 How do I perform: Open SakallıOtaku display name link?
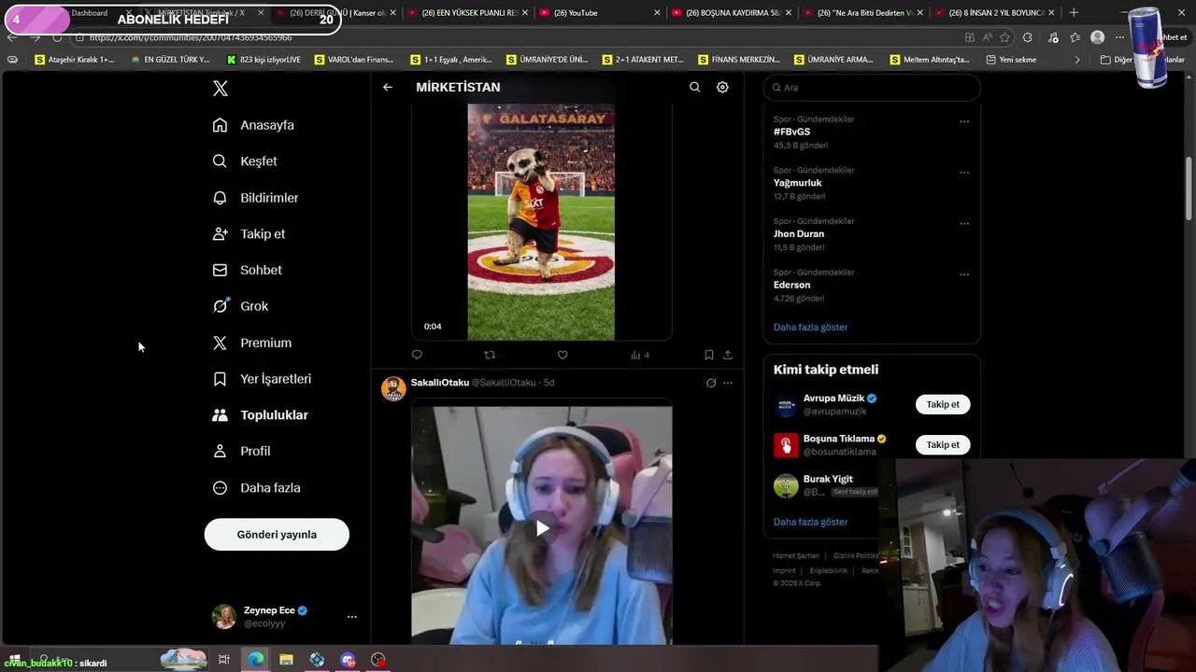[440, 383]
